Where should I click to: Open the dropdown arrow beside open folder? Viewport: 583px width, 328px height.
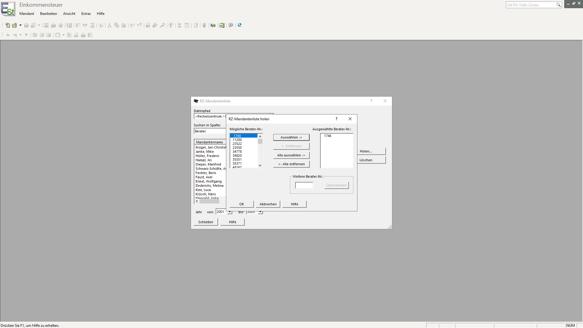coord(20,25)
